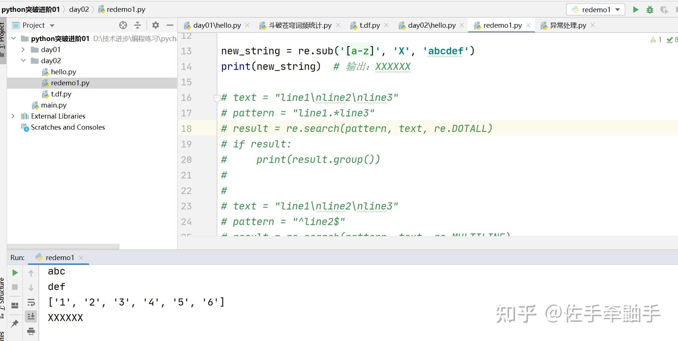The width and height of the screenshot is (678, 341).
Task: Close the t.df.py editor tab
Action: [386, 25]
